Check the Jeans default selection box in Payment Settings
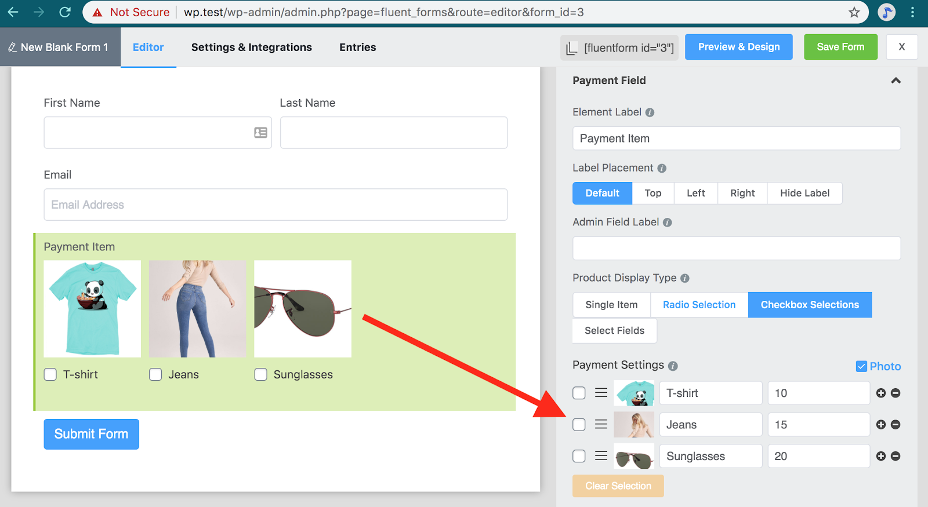This screenshot has width=928, height=507. 579,425
